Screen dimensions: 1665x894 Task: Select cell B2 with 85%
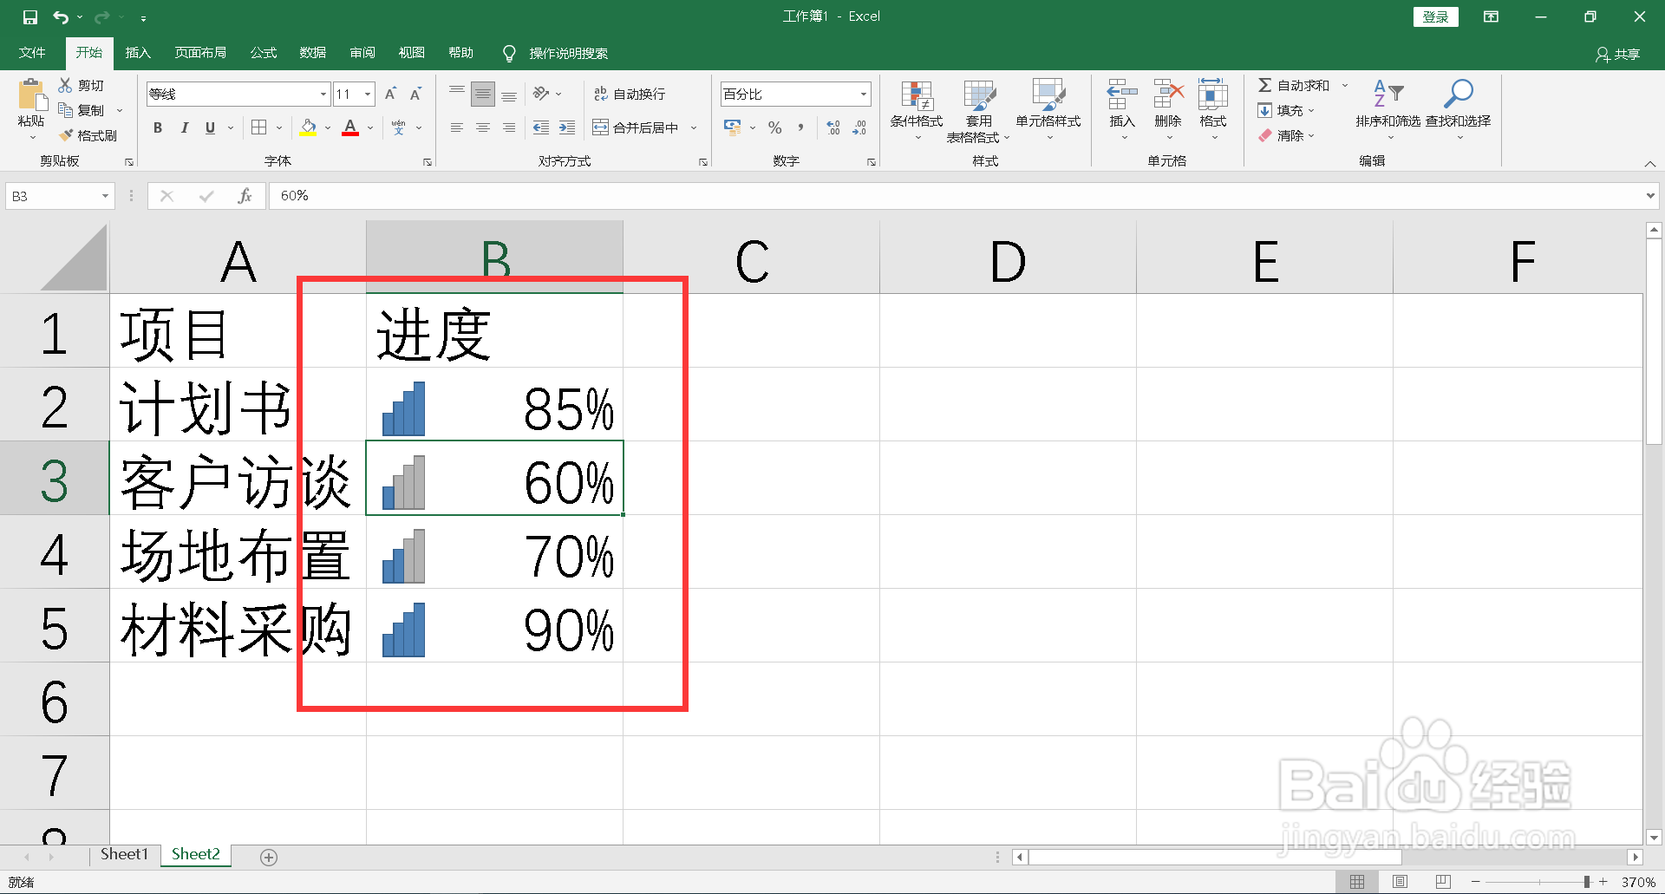pos(494,405)
